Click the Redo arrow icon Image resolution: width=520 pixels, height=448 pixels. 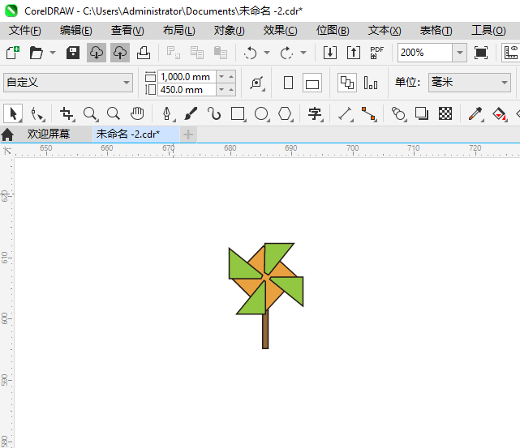[286, 53]
